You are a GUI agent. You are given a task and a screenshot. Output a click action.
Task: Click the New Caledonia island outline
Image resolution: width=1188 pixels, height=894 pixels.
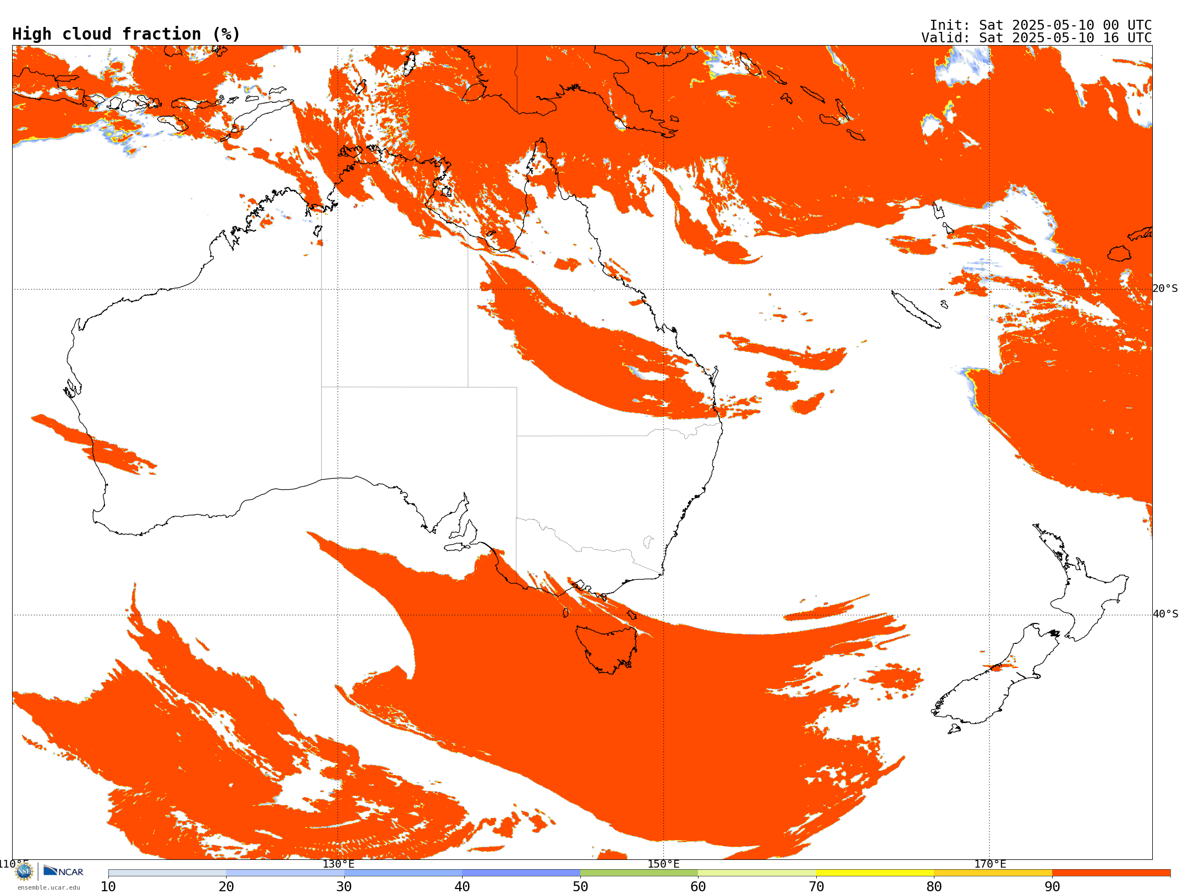point(916,310)
